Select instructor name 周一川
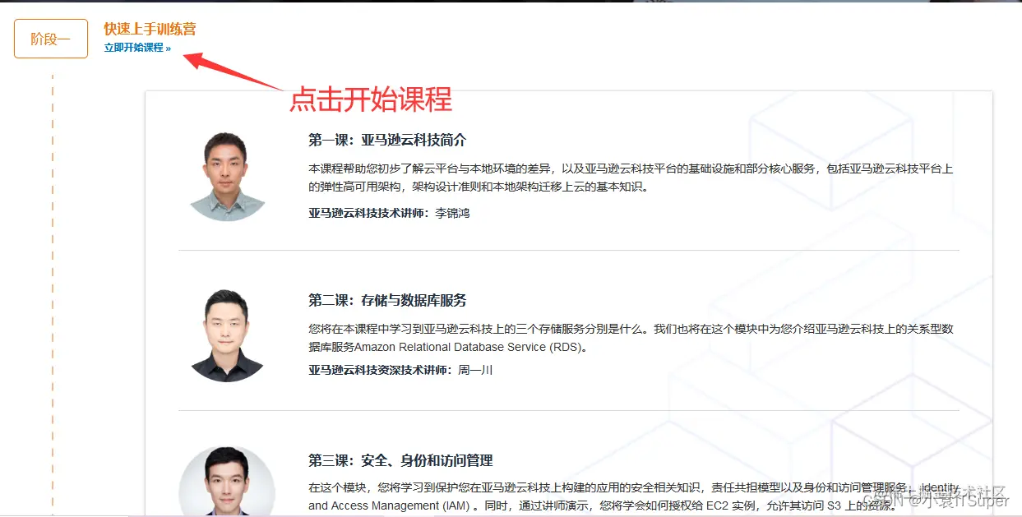This screenshot has width=1022, height=517. click(x=475, y=371)
